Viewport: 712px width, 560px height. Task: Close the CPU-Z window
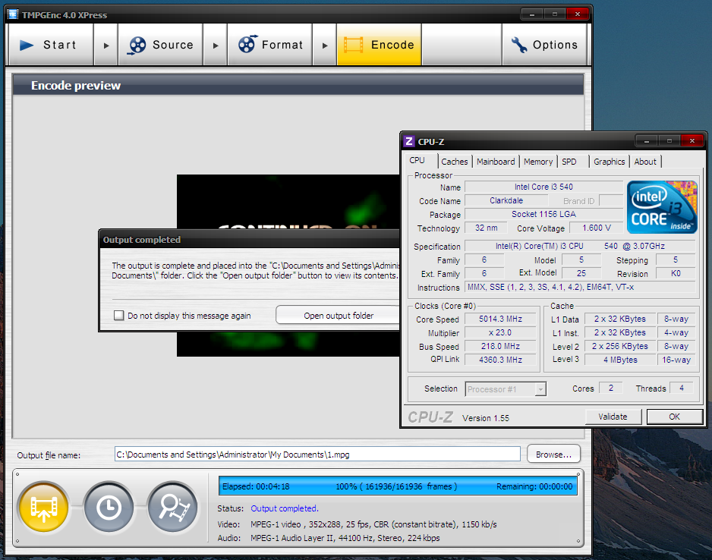[692, 140]
